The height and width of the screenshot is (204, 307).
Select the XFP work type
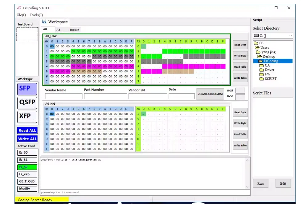[27, 117]
